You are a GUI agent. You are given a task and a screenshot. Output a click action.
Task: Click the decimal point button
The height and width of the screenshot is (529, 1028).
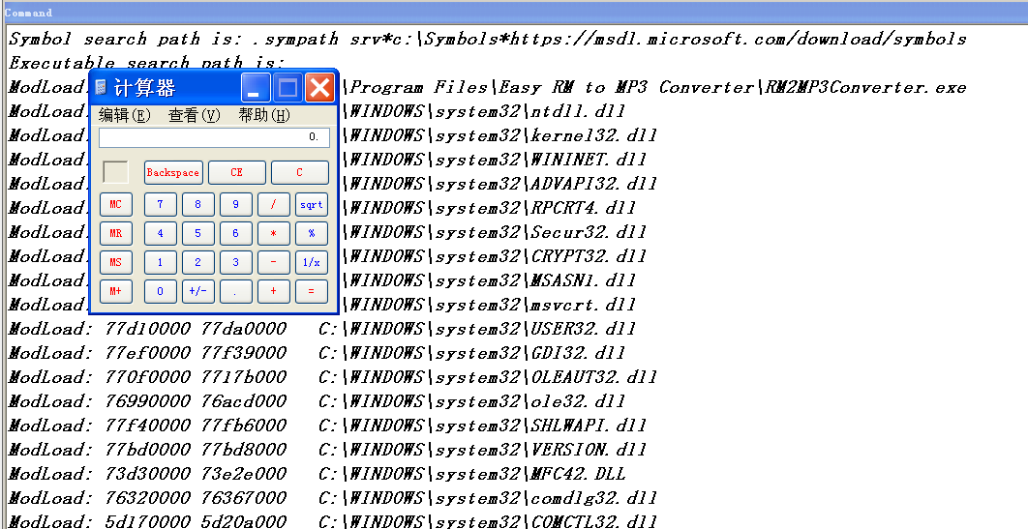tap(236, 291)
